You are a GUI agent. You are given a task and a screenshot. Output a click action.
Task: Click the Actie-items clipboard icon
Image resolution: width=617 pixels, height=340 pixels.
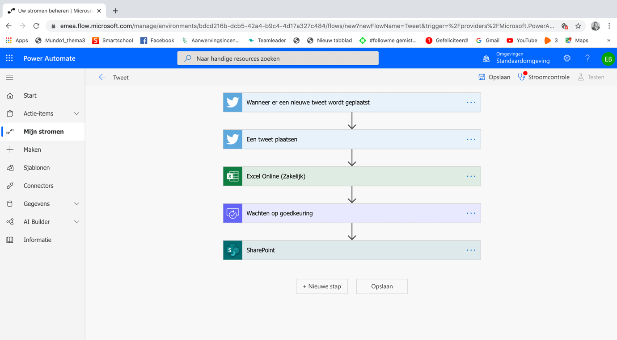pyautogui.click(x=10, y=114)
